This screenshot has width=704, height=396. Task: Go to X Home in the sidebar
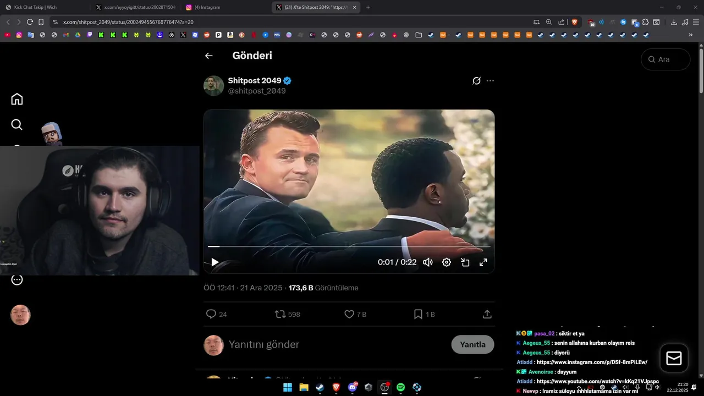point(17,99)
